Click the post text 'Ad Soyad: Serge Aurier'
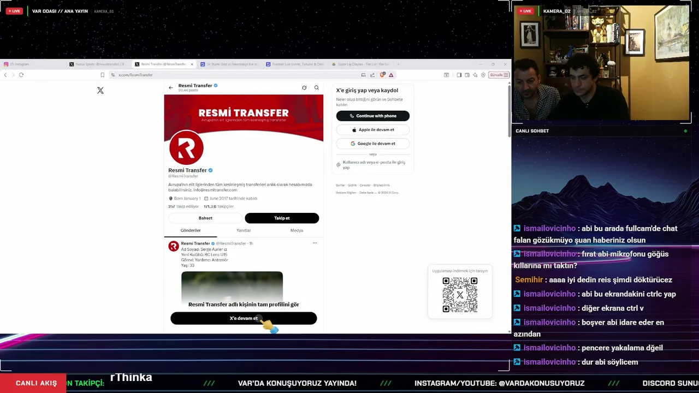Image resolution: width=699 pixels, height=393 pixels. tap(203, 249)
